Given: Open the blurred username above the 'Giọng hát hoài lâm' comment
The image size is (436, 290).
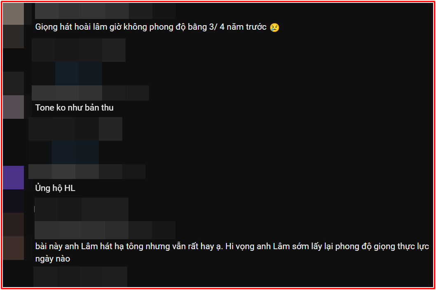Looking at the screenshot, I should [x=105, y=11].
